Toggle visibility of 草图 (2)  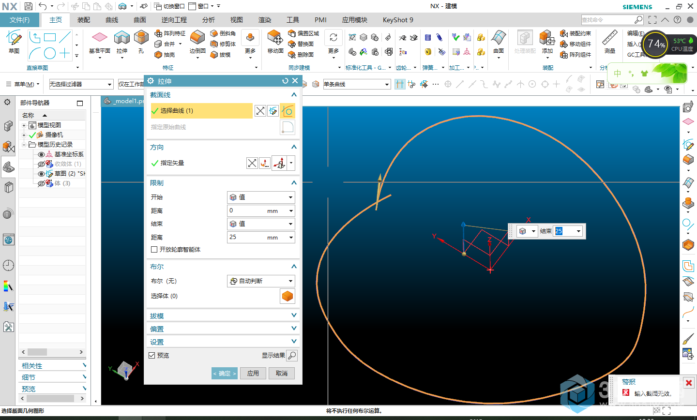click(x=41, y=174)
